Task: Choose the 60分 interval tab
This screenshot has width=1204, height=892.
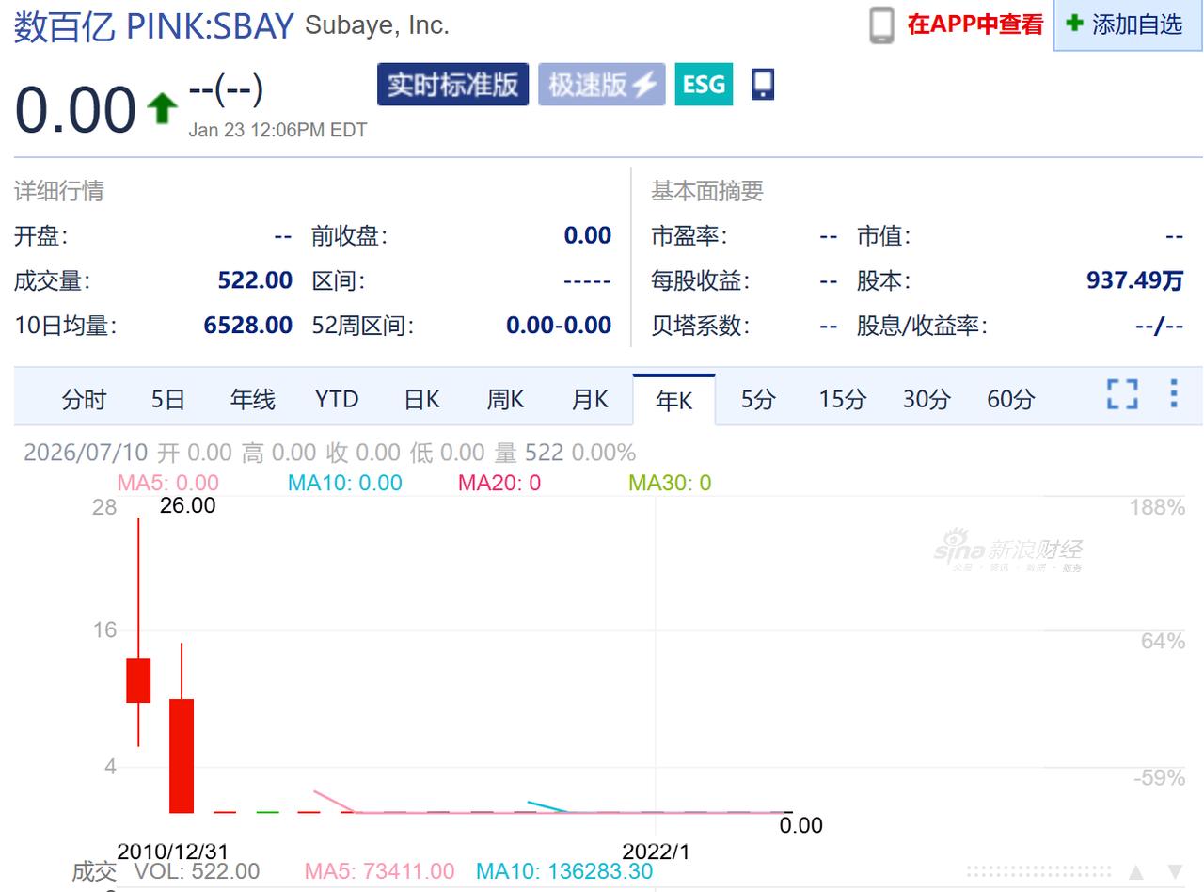Action: [x=1011, y=399]
